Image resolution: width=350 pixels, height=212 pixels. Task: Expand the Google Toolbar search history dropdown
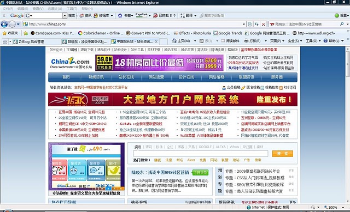pos(65,16)
